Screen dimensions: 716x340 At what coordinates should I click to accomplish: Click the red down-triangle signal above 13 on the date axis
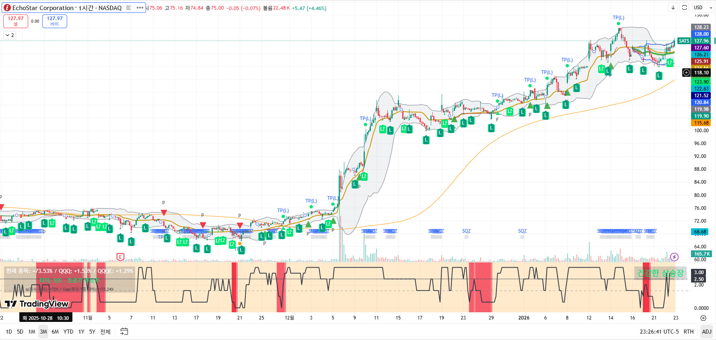point(164,212)
